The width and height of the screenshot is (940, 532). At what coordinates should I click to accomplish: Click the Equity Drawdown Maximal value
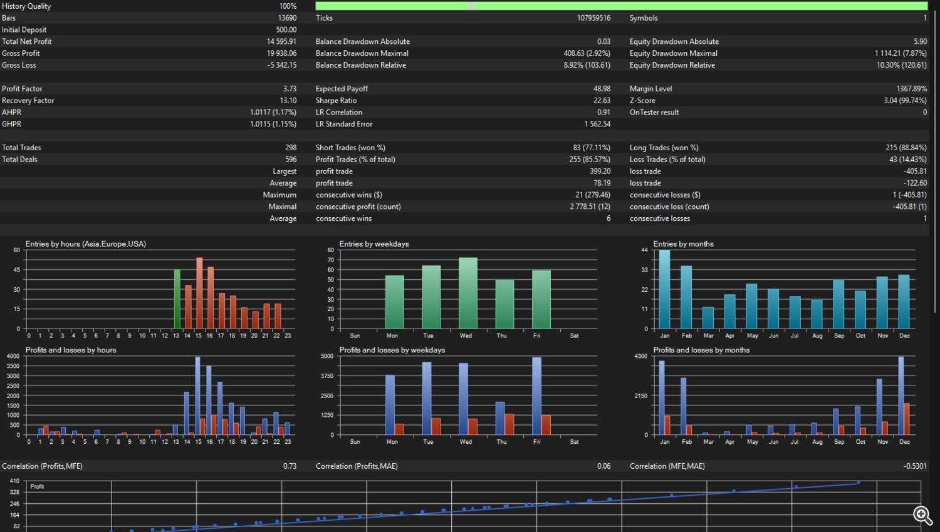coord(901,53)
